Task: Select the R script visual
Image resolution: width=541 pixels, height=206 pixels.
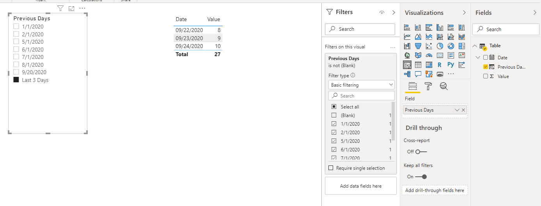Action: (x=440, y=65)
